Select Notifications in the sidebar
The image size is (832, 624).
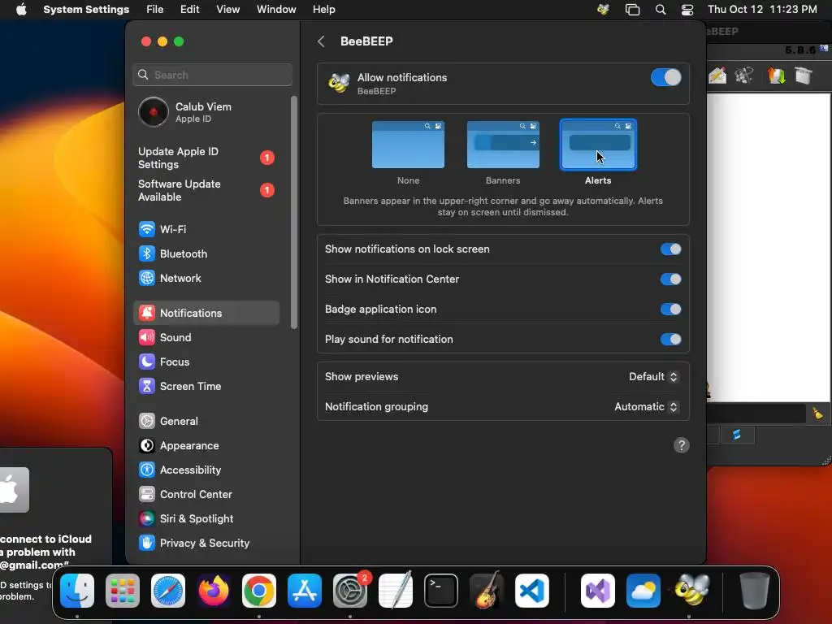coord(206,313)
